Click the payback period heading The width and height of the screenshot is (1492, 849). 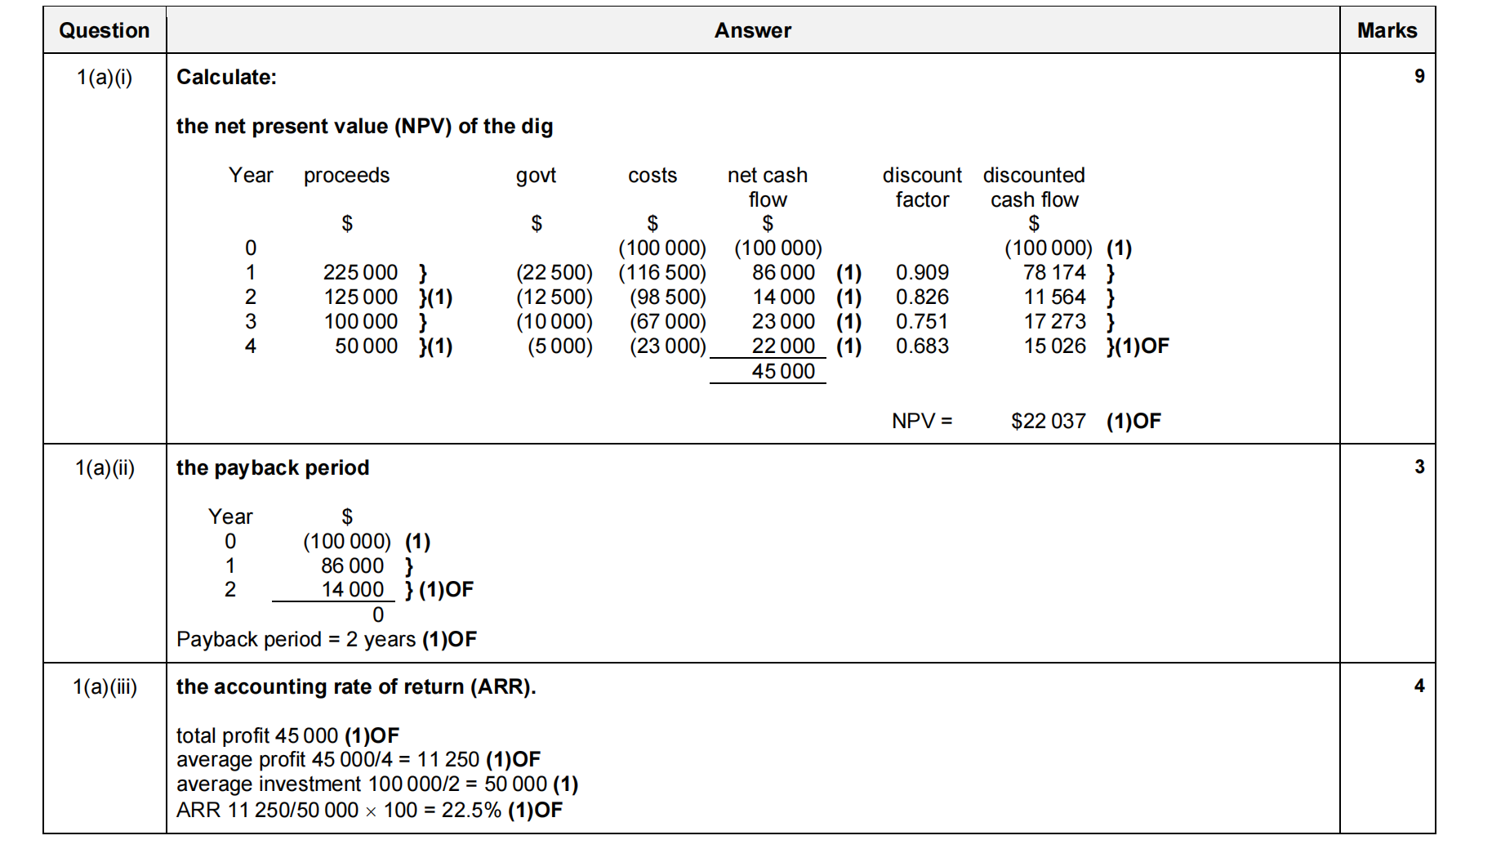(273, 468)
